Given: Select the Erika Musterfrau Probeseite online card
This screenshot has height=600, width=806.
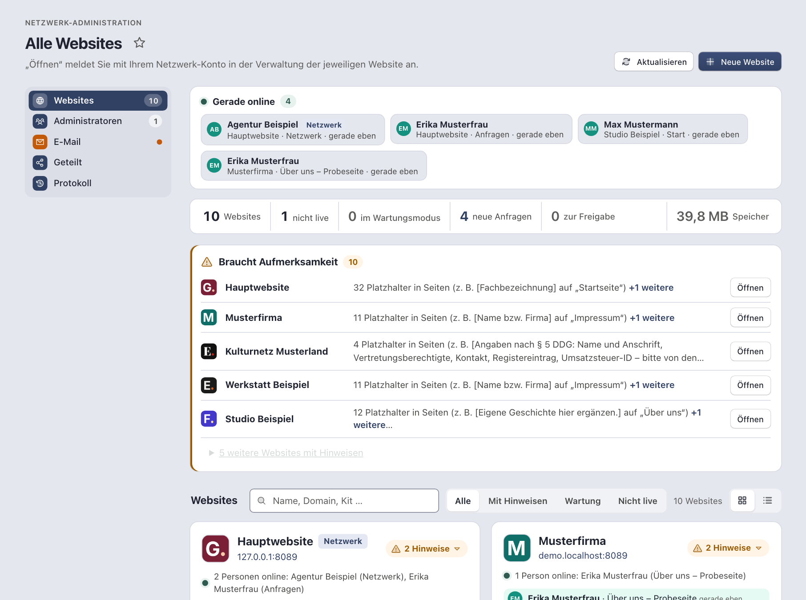Looking at the screenshot, I should click(314, 166).
